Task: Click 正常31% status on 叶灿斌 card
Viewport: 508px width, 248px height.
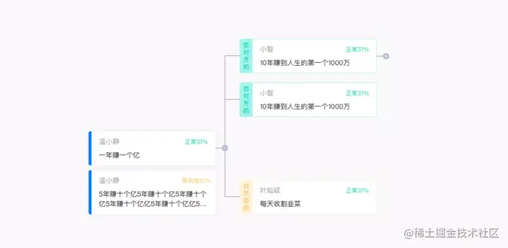Action: click(357, 190)
